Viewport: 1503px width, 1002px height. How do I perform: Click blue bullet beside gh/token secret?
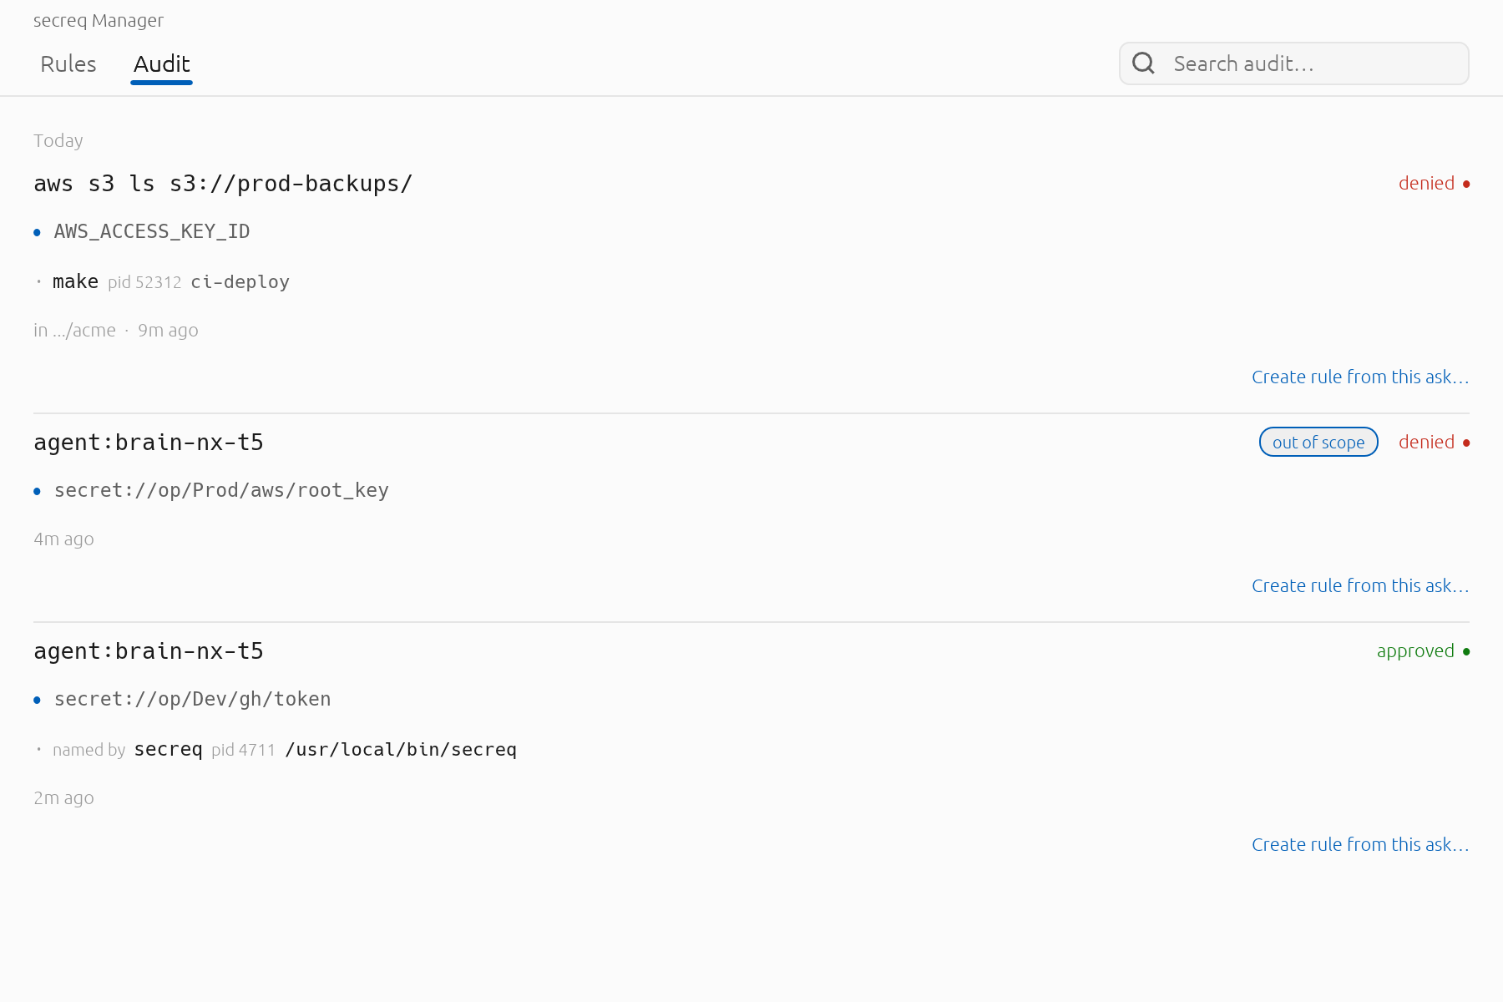point(37,700)
